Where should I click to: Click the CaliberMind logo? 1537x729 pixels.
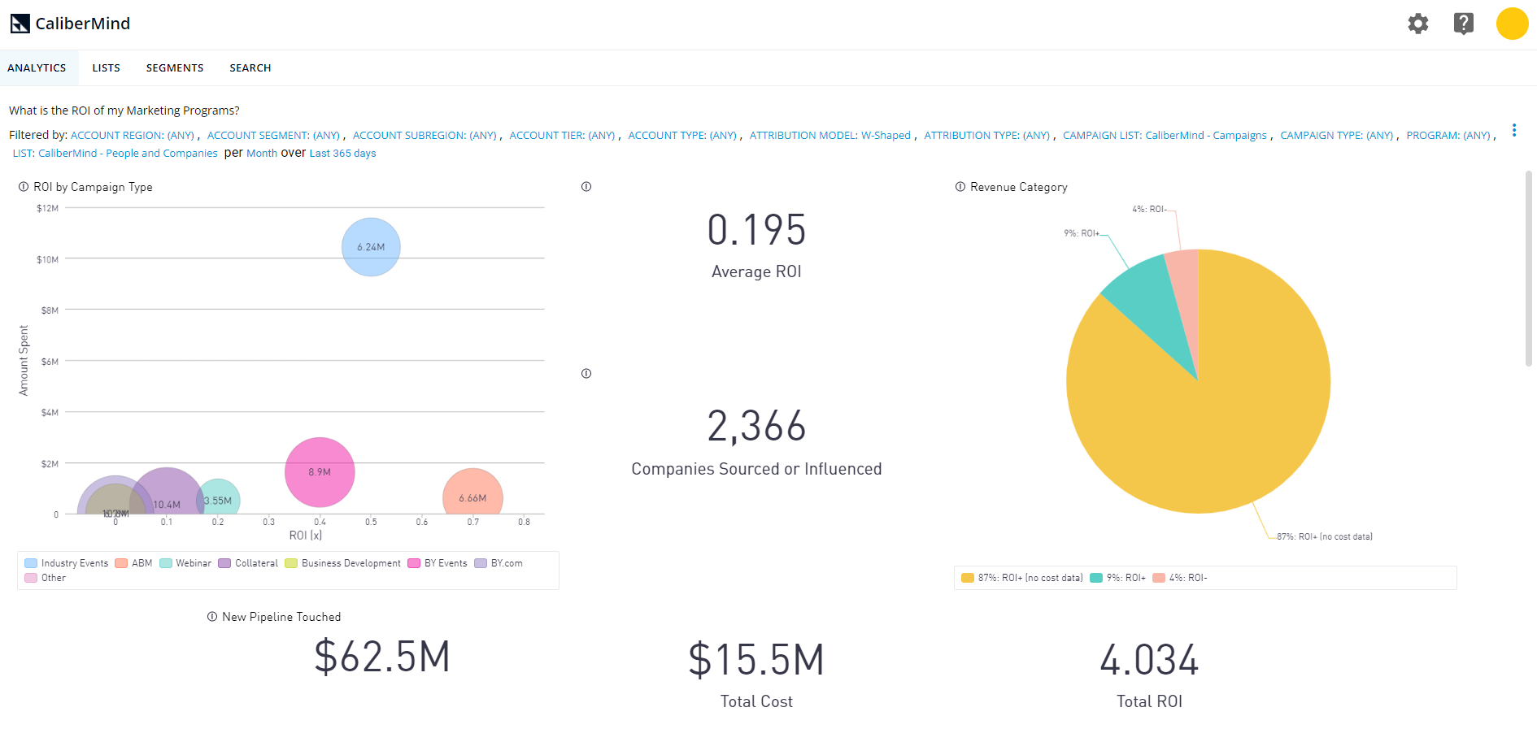pyautogui.click(x=70, y=24)
